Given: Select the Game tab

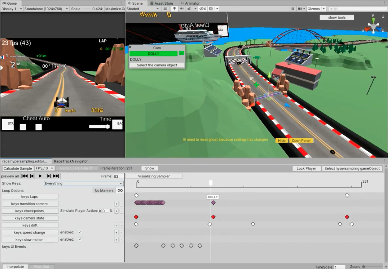Looking at the screenshot, I should point(10,3).
